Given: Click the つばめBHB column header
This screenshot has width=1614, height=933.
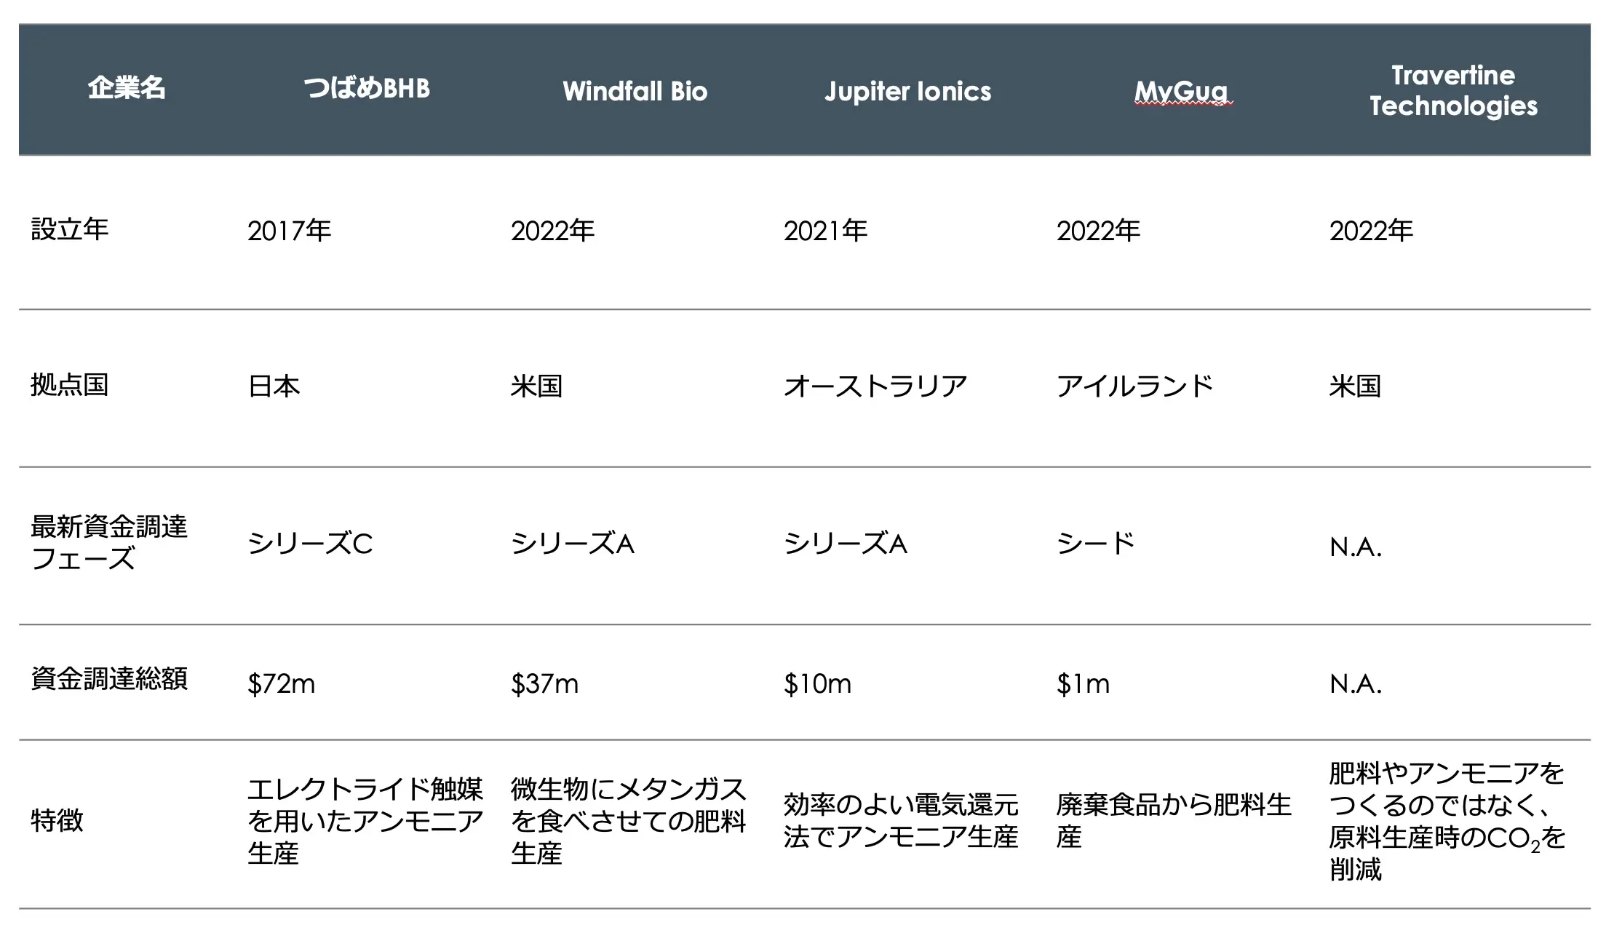Looking at the screenshot, I should (367, 89).
